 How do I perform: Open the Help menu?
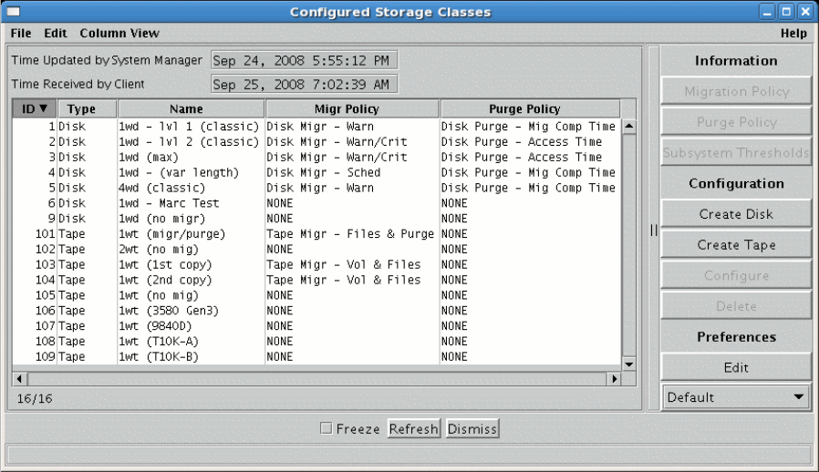pos(793,34)
